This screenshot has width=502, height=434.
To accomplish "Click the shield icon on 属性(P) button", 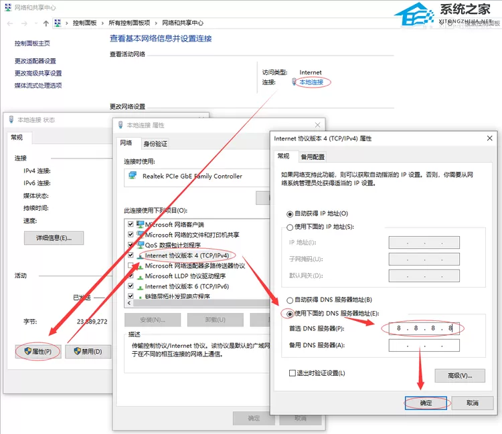I will (x=28, y=351).
